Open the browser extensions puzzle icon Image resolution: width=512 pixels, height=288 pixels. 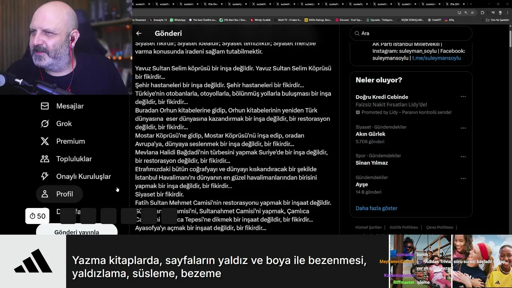click(x=482, y=13)
